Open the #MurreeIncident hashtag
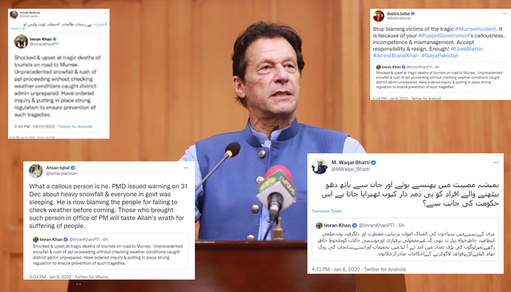 pos(475,29)
